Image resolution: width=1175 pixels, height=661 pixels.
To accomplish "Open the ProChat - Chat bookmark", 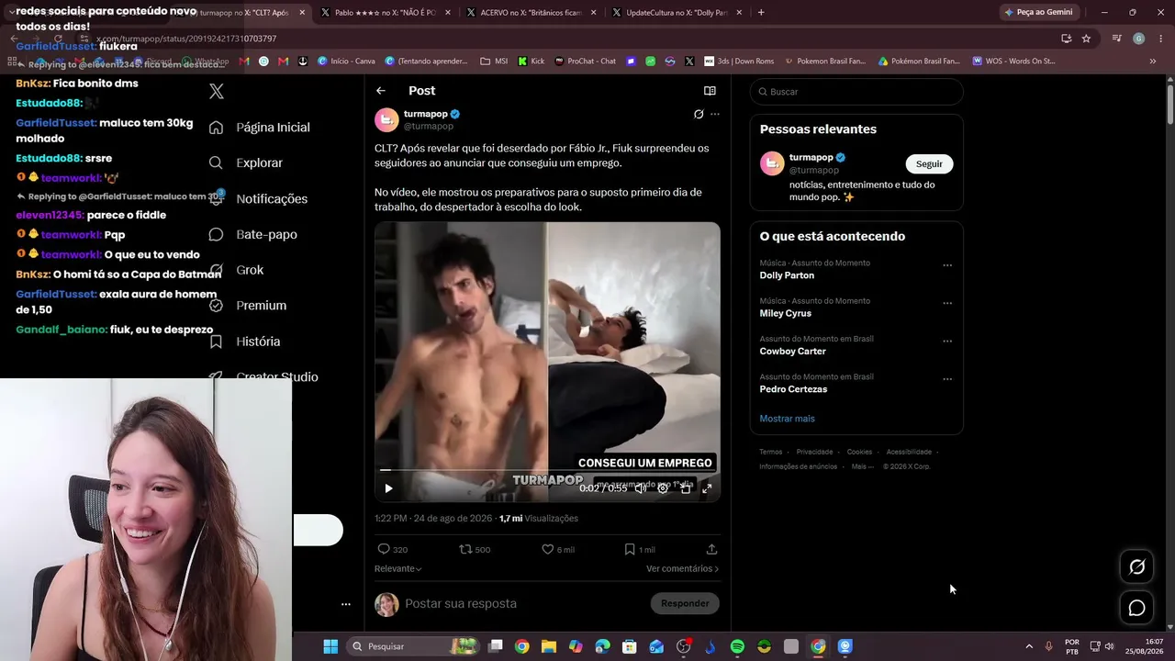I will point(584,62).
